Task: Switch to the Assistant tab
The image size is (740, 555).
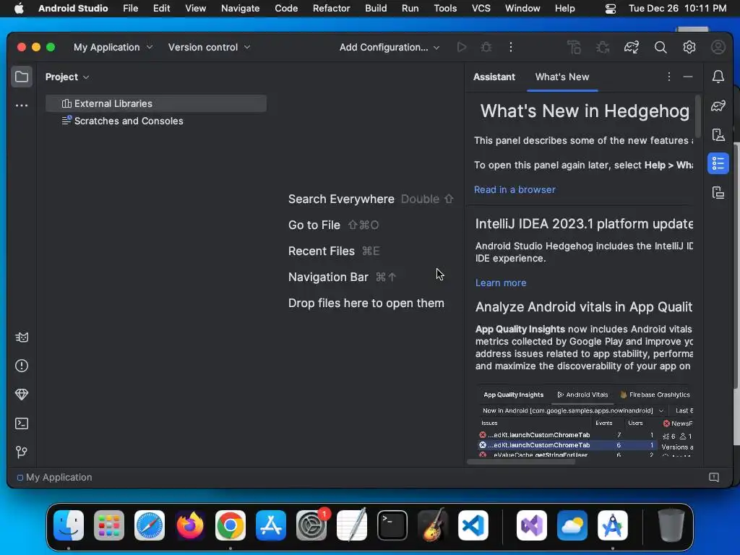Action: [x=494, y=77]
